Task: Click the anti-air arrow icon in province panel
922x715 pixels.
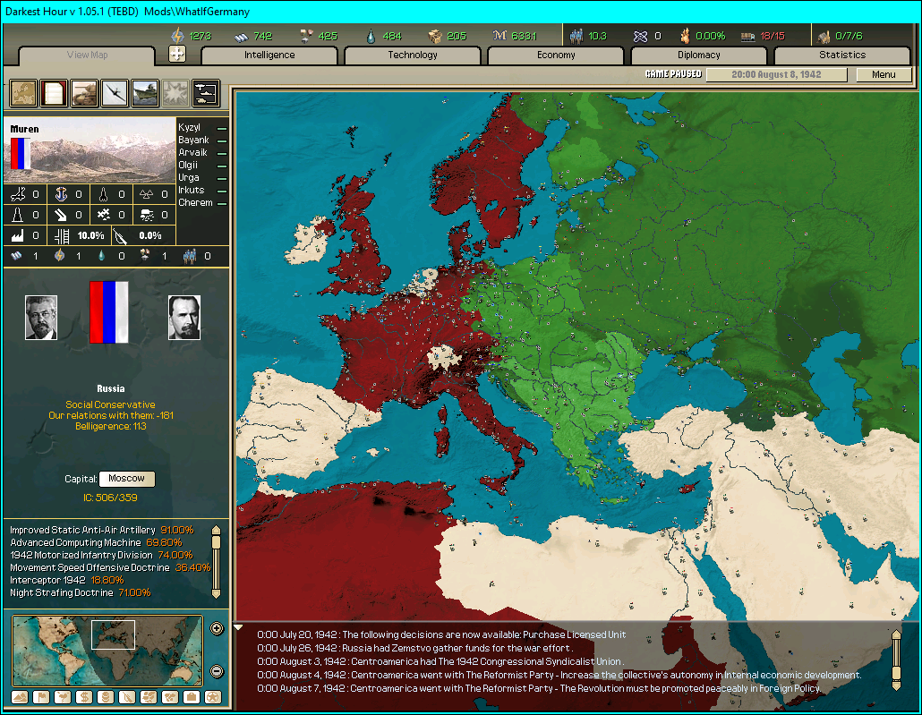Action: 61,215
